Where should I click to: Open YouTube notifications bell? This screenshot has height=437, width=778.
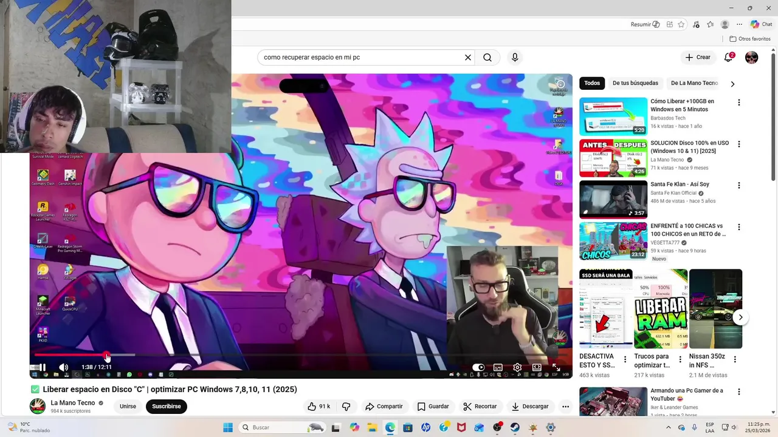(x=728, y=58)
